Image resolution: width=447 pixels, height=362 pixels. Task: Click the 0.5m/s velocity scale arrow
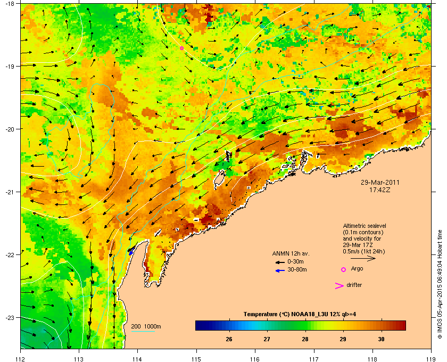[x=363, y=258]
